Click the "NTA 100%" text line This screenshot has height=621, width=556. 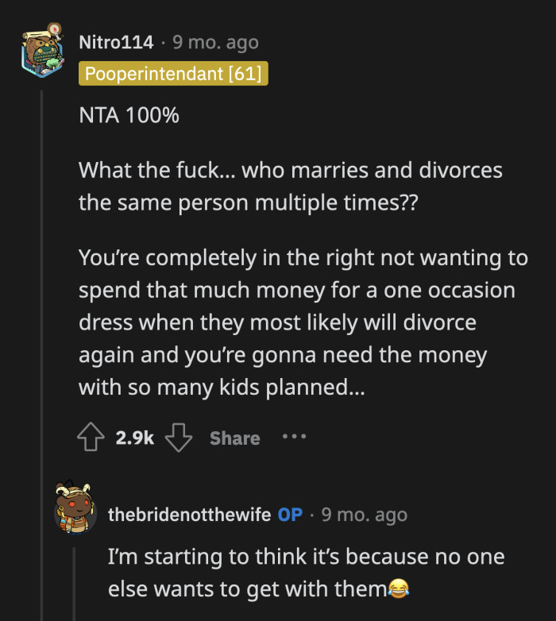click(x=129, y=115)
